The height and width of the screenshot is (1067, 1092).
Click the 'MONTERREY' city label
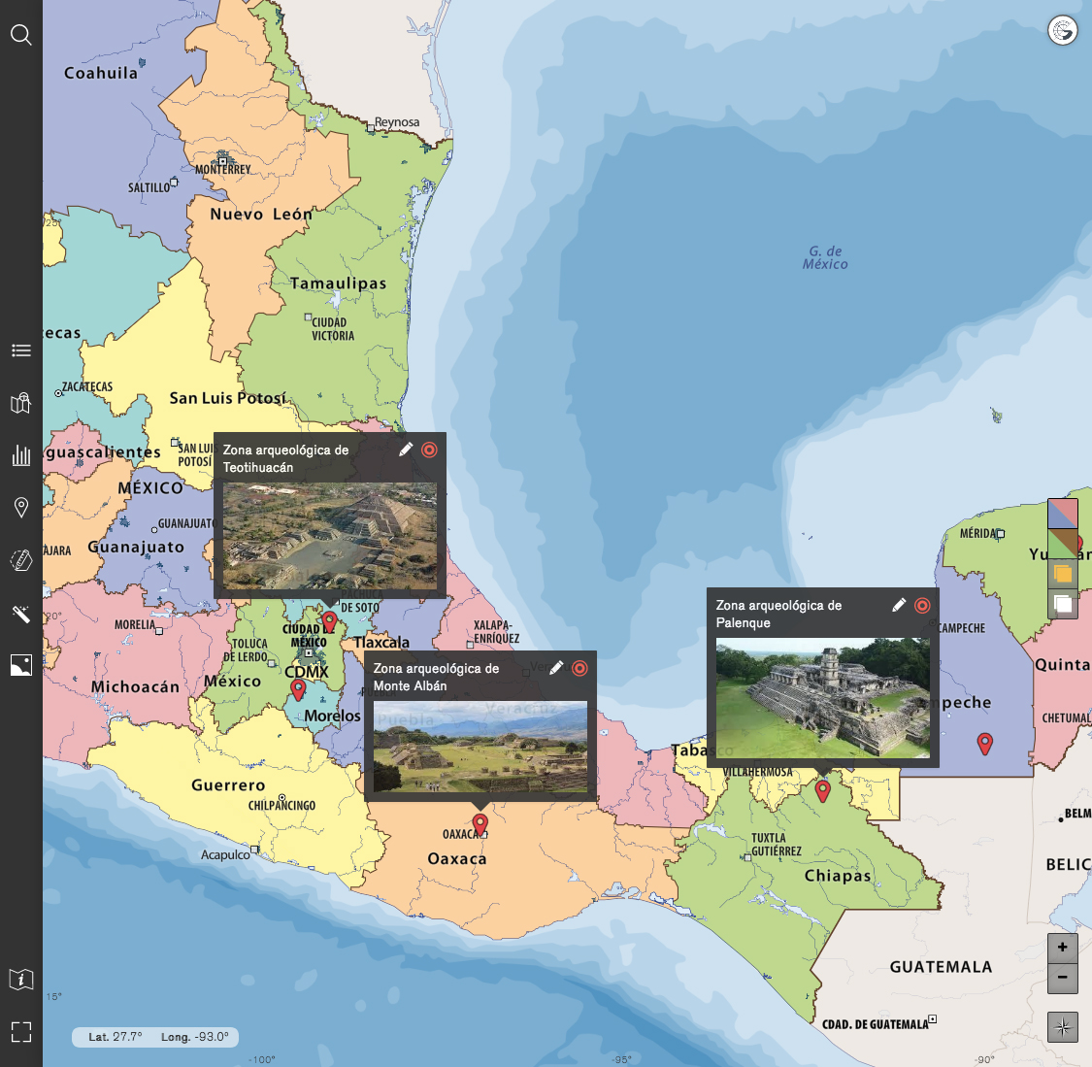[223, 169]
